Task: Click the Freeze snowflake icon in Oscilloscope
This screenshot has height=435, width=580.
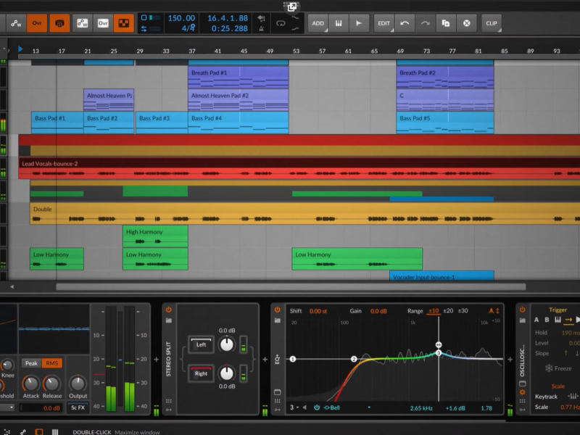Action: pos(548,368)
